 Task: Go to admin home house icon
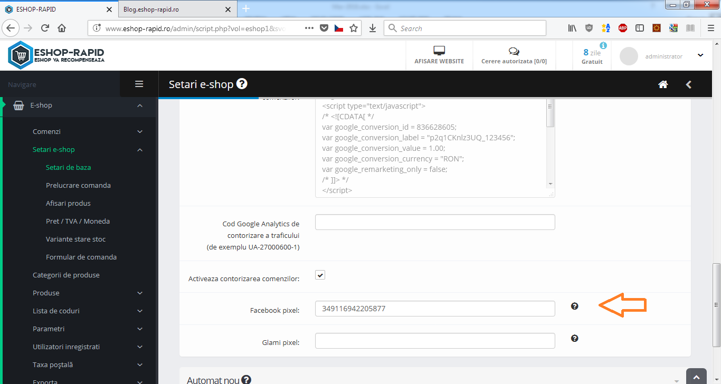point(663,84)
